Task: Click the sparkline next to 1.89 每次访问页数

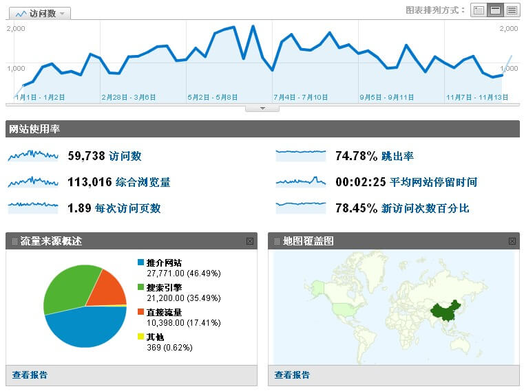Action: click(x=33, y=208)
